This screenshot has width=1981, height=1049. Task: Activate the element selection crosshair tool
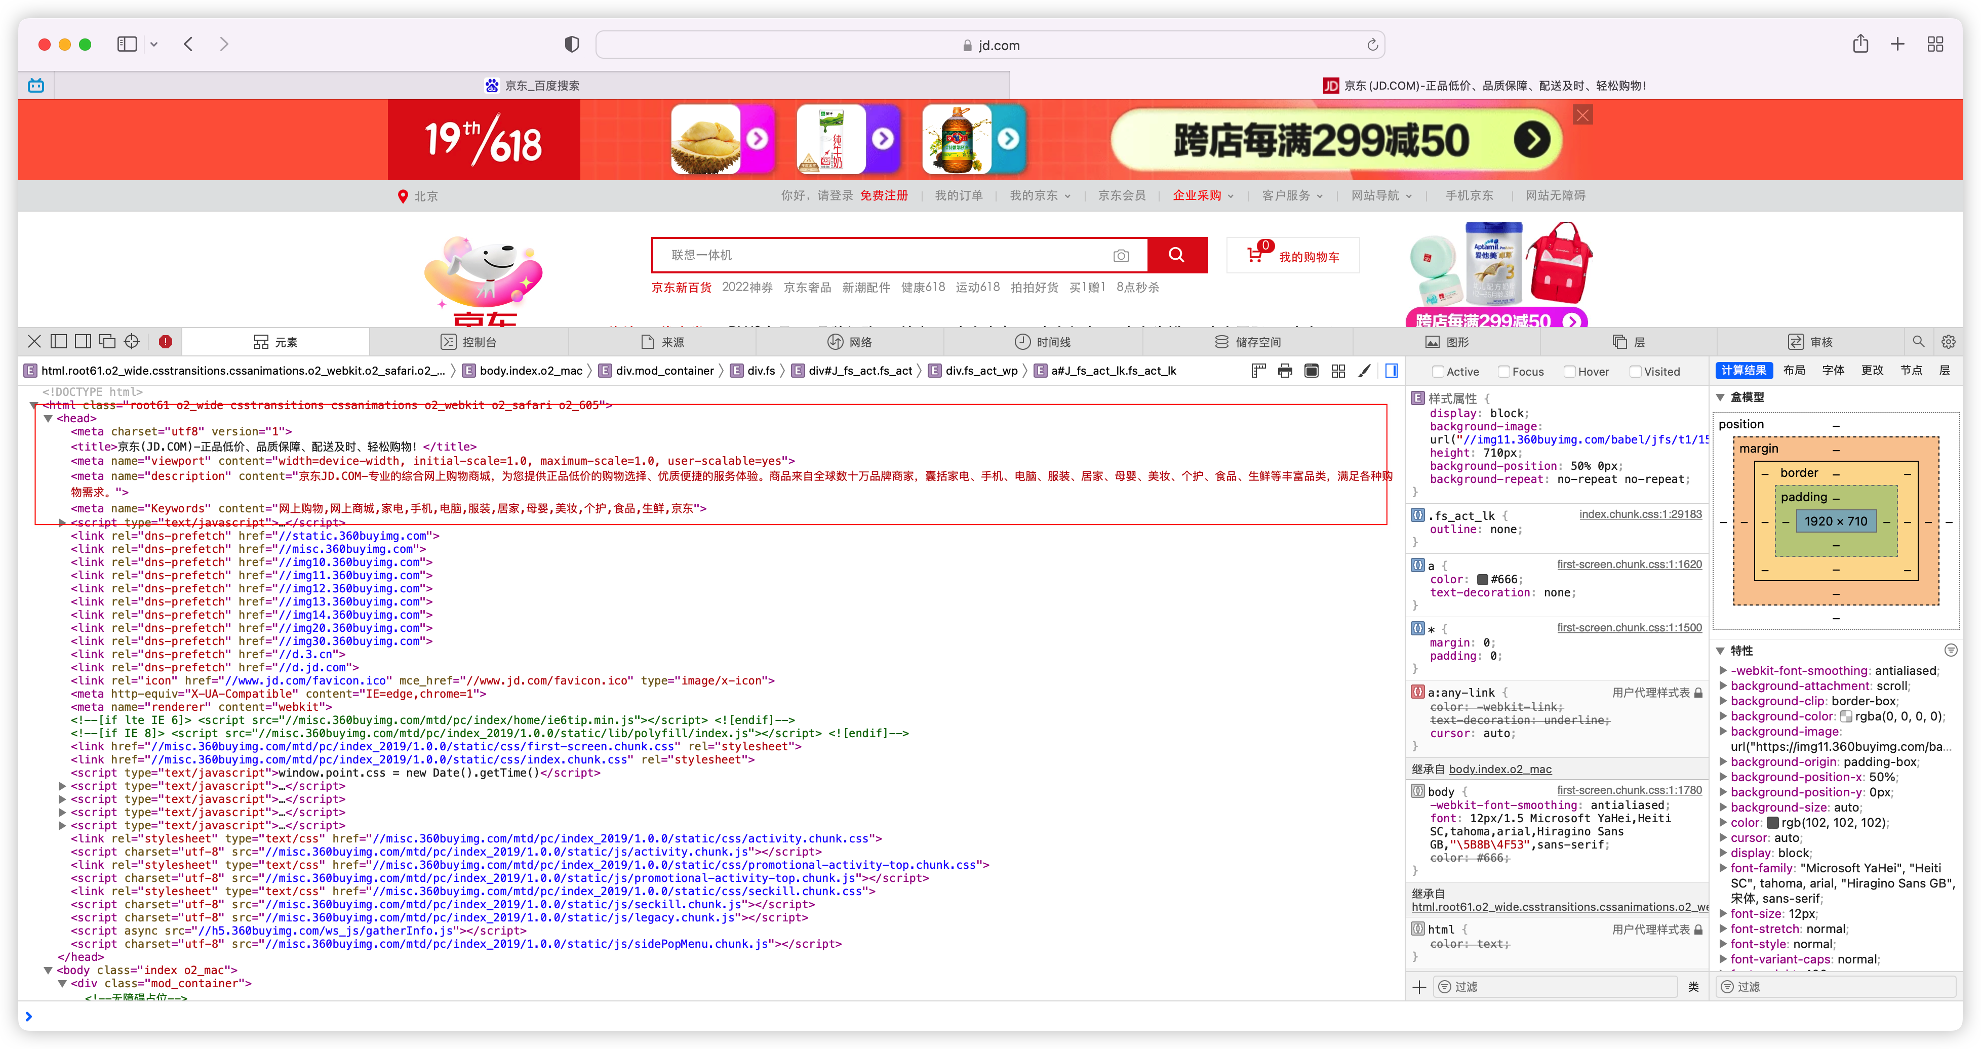(x=132, y=341)
